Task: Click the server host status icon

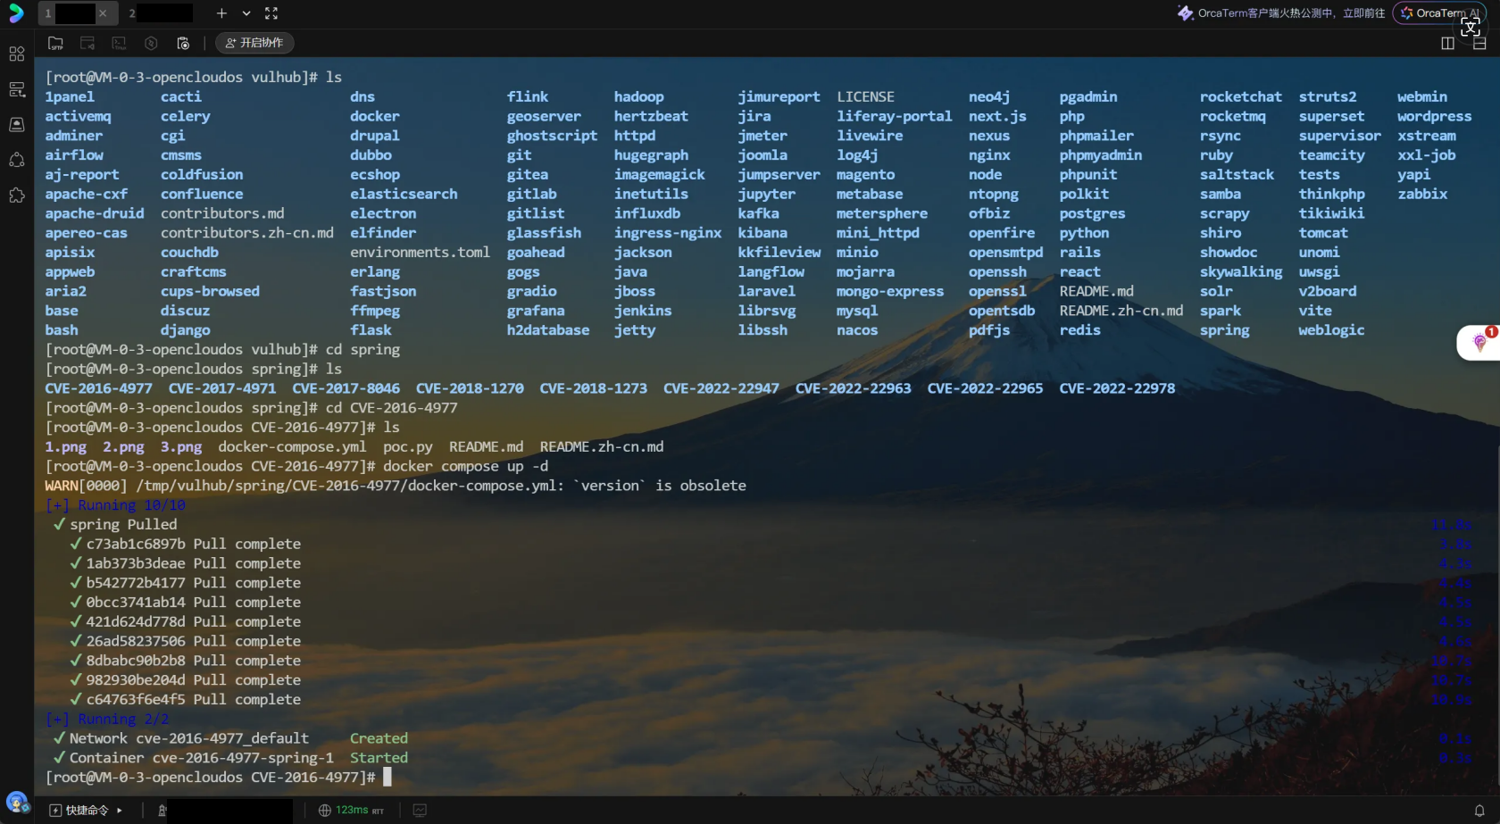Action: click(162, 811)
